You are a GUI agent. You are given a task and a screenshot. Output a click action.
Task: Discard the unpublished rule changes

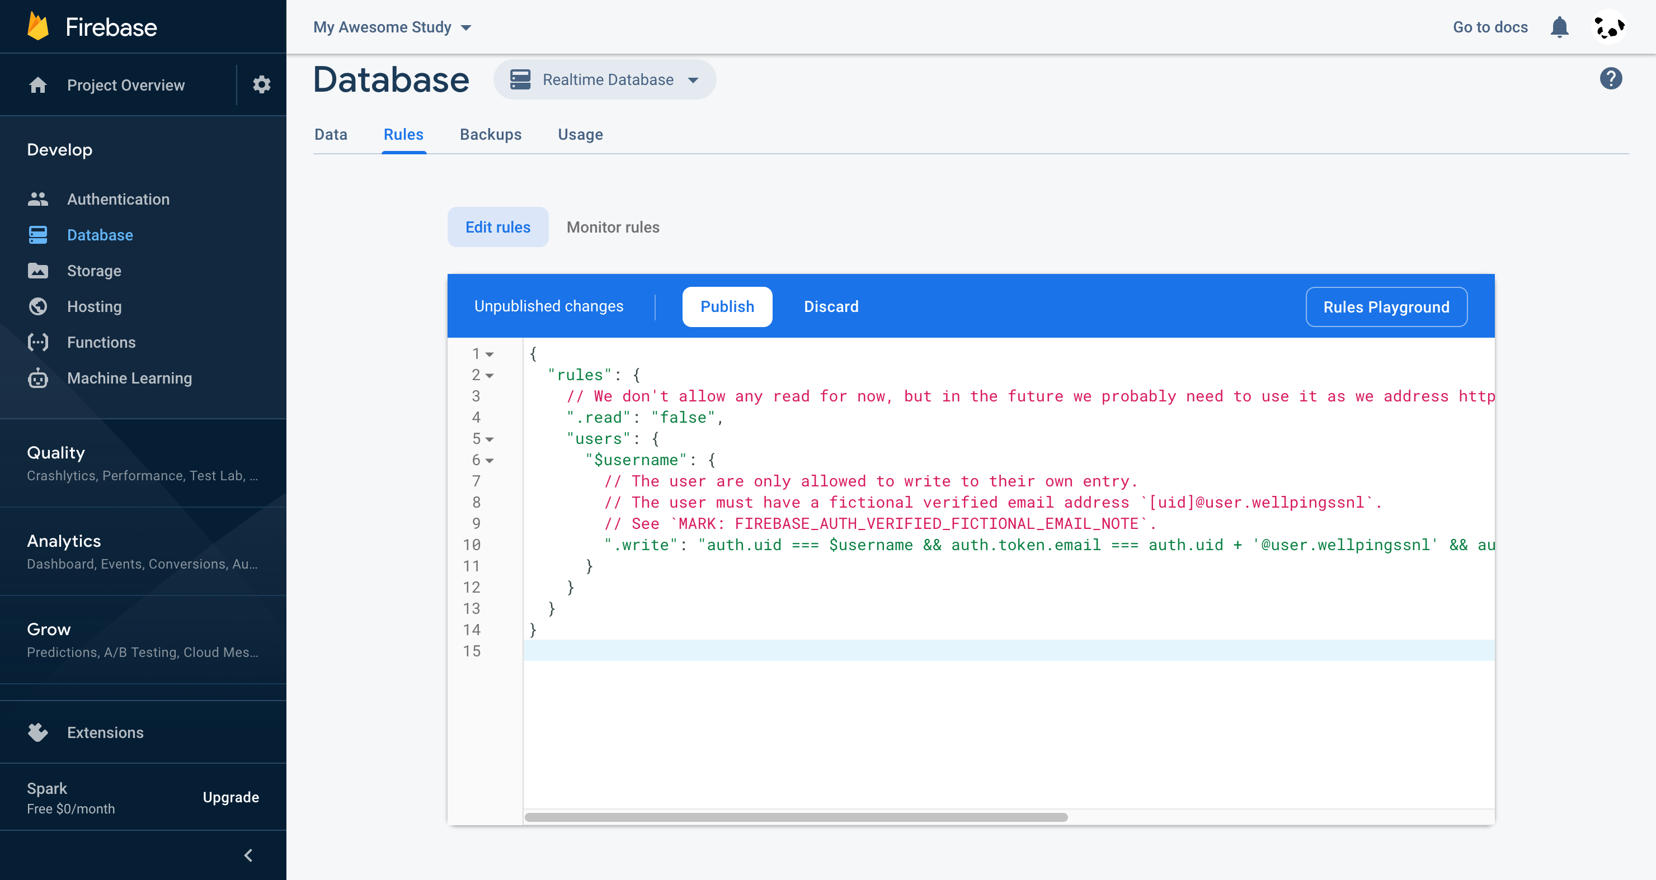pos(830,306)
